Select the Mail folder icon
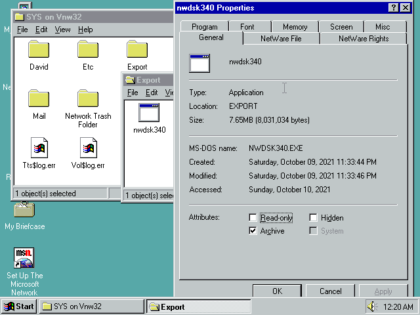The width and height of the screenshot is (420, 315). (x=39, y=98)
